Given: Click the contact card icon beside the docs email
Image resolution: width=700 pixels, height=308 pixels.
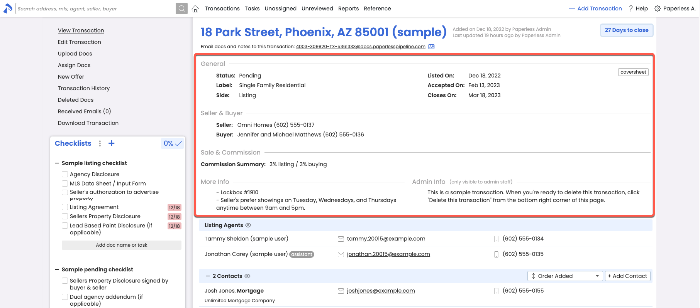Looking at the screenshot, I should pyautogui.click(x=431, y=47).
